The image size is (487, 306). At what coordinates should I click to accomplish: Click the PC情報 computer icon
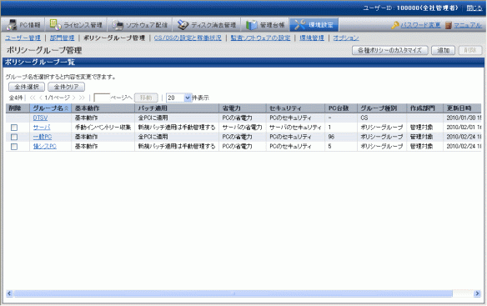[12, 25]
